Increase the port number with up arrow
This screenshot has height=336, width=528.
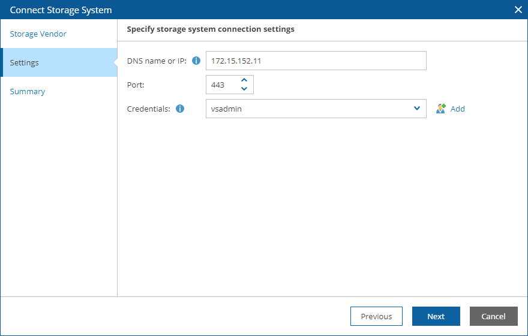pos(244,80)
